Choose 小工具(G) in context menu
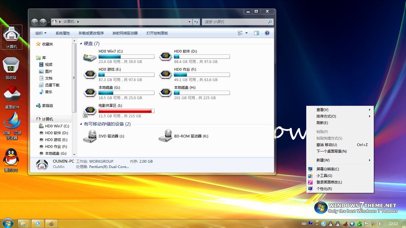The image size is (406, 228). click(x=340, y=176)
